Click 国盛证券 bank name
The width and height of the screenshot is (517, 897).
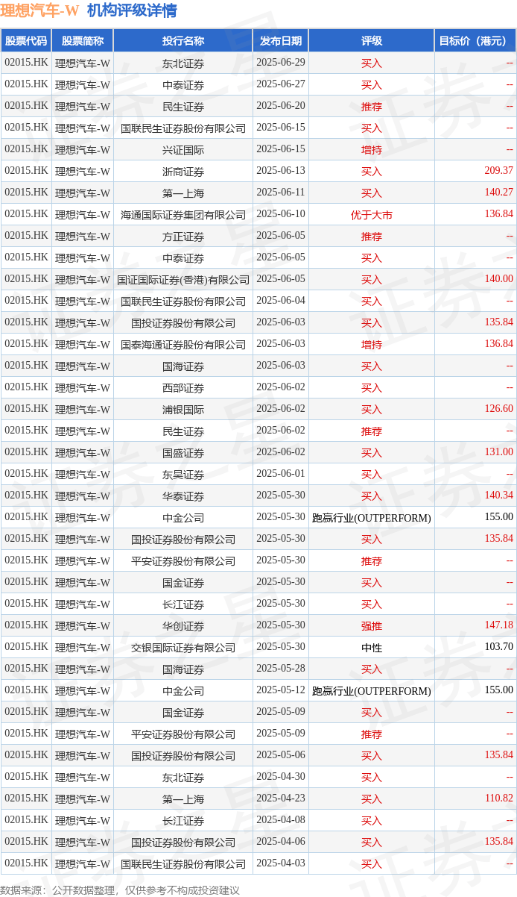pos(183,453)
